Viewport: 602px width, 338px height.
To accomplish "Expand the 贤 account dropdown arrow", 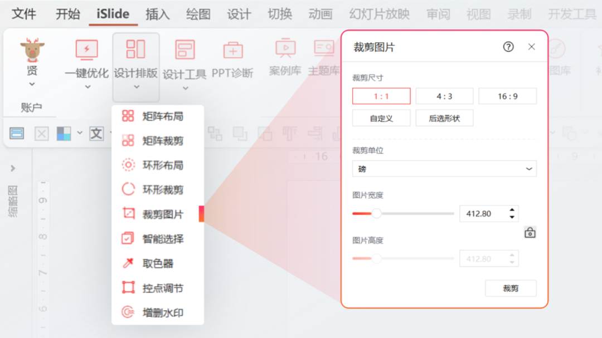I will point(32,84).
